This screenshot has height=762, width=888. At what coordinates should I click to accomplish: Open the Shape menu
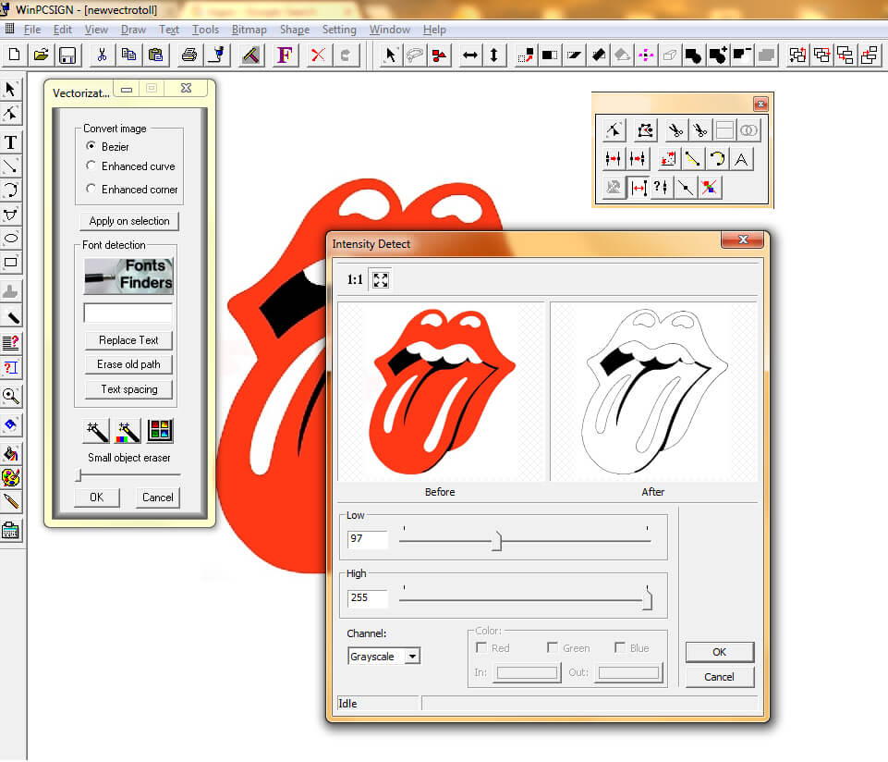coord(295,30)
